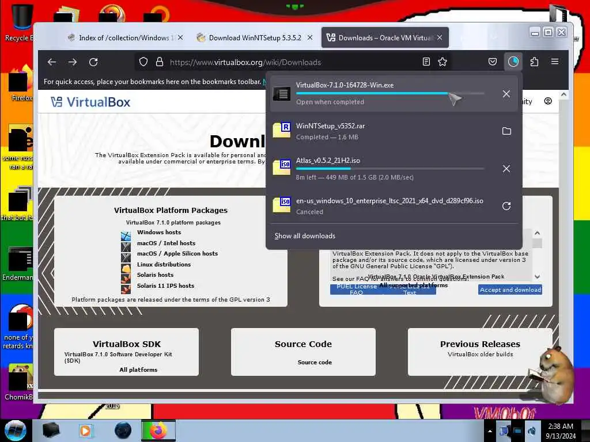The height and width of the screenshot is (442, 590).
Task: Show WinNTSetup_v5352.rar in its folder
Action: point(506,131)
